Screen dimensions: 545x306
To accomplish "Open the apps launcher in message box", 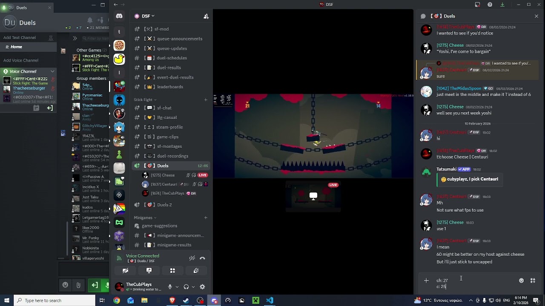I will pyautogui.click(x=533, y=280).
